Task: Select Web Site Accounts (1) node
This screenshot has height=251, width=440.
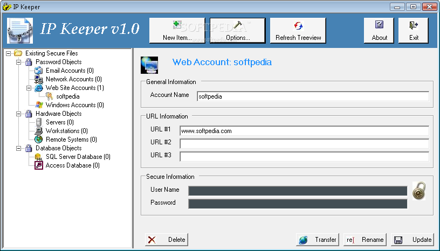Action: pos(74,88)
